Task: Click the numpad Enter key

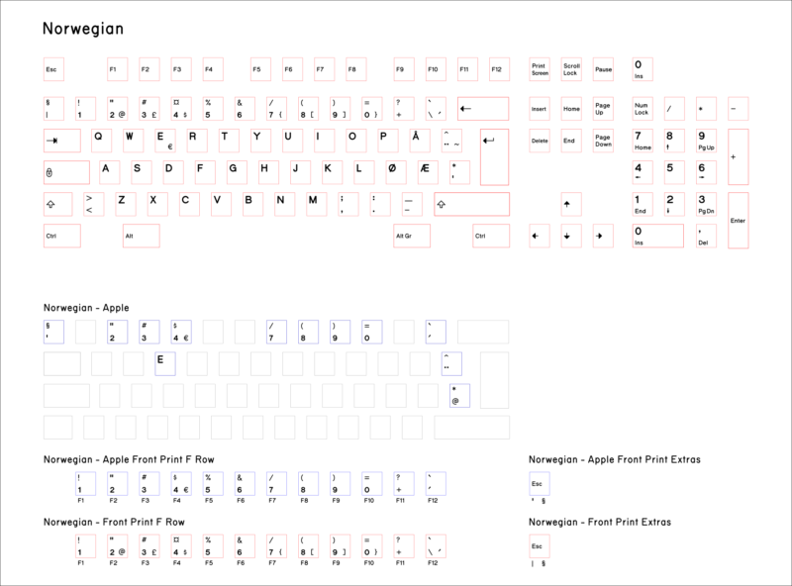Action: 738,221
